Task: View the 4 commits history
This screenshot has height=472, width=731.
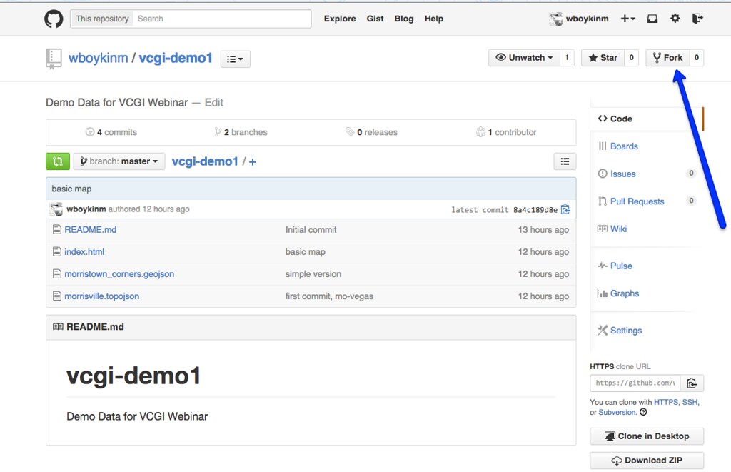Action: 111,132
